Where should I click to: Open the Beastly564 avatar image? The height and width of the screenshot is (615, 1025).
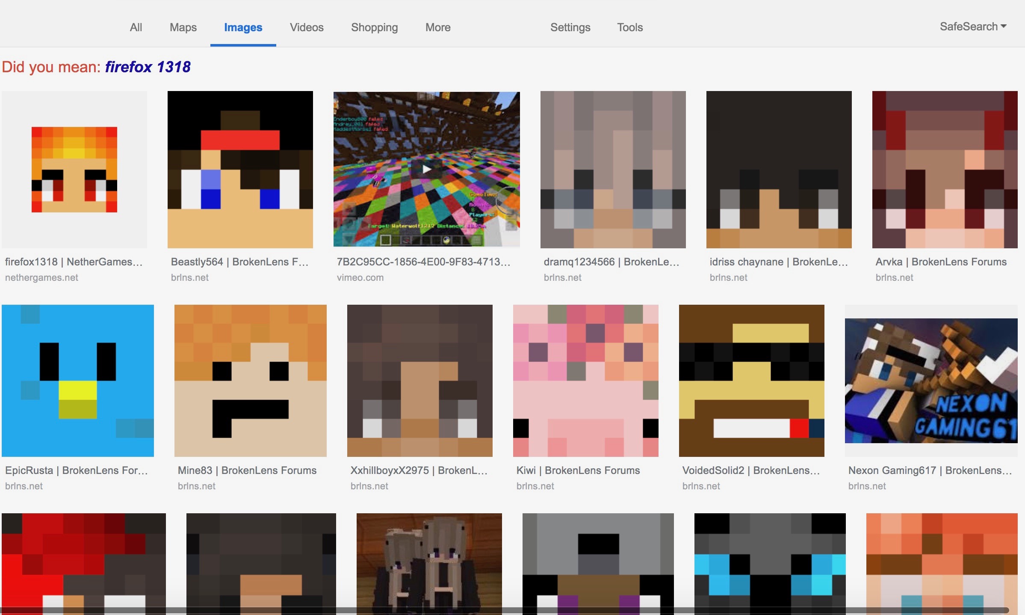pyautogui.click(x=240, y=169)
